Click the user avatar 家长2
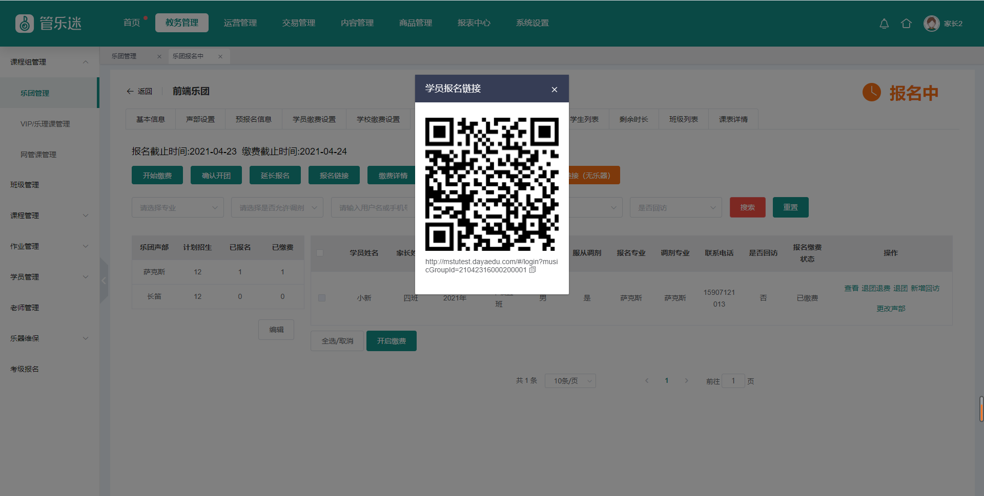984x496 pixels. 931,24
